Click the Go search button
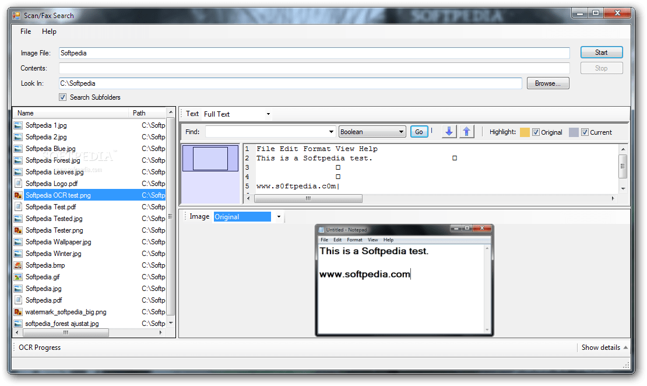 pos(419,132)
